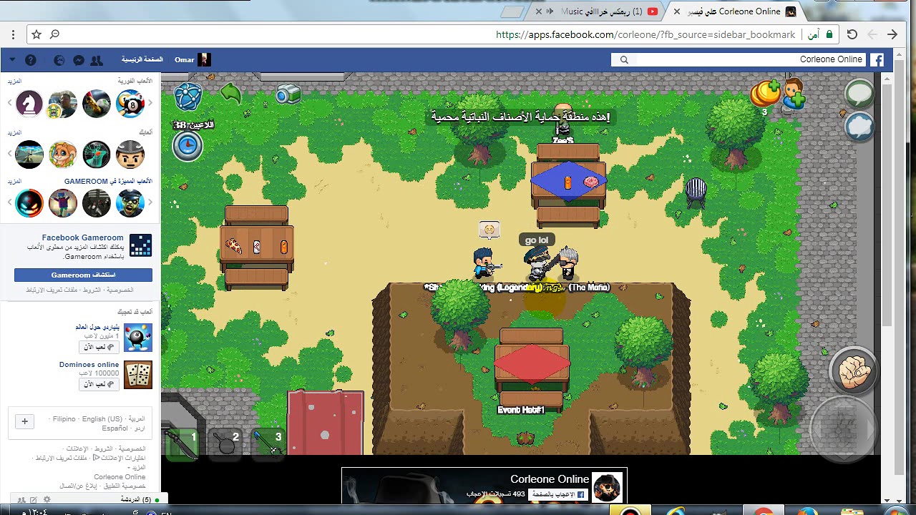Open Chrome three-dot menu

pos(13,34)
